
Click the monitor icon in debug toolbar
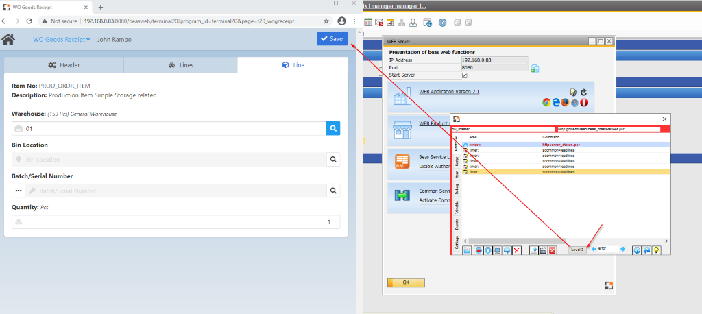point(498,250)
